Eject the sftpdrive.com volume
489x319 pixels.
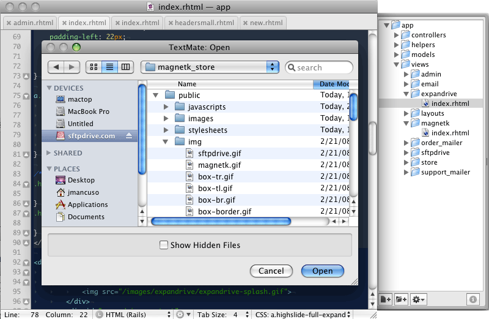(129, 136)
